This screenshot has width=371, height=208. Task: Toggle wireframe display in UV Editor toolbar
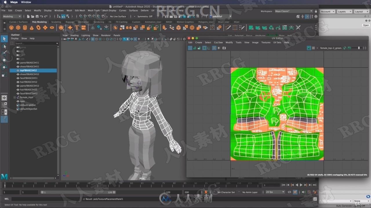(190, 48)
